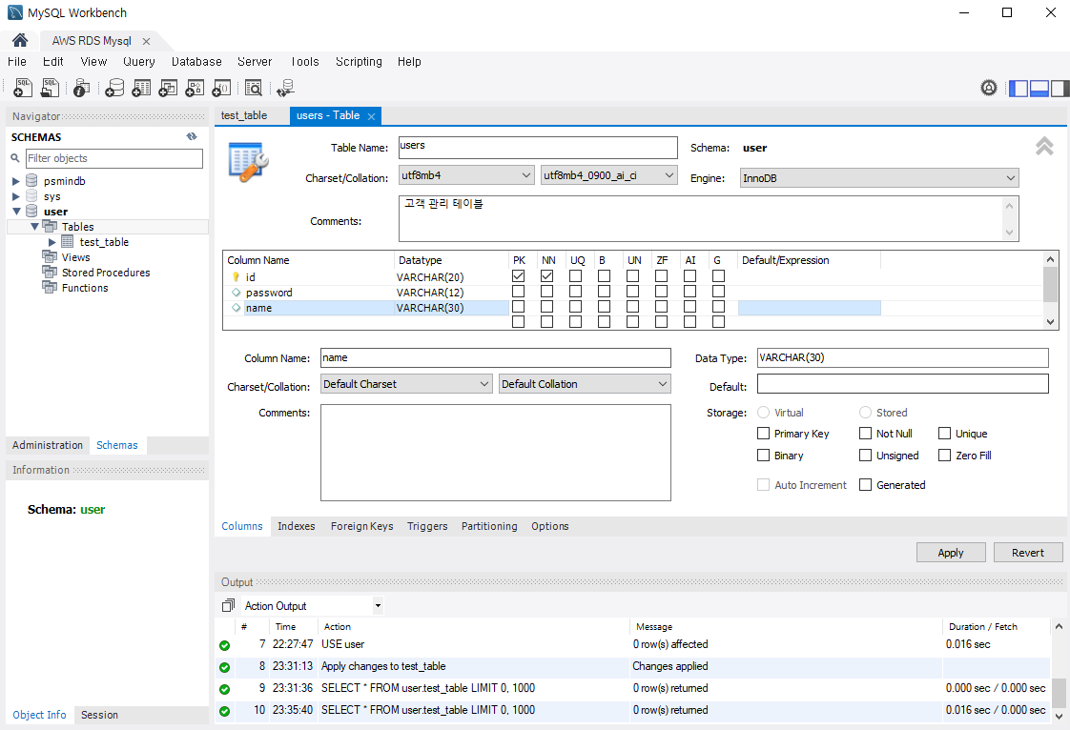This screenshot has width=1070, height=730.
Task: Enable the Not Null option checkbox
Action: coord(865,434)
